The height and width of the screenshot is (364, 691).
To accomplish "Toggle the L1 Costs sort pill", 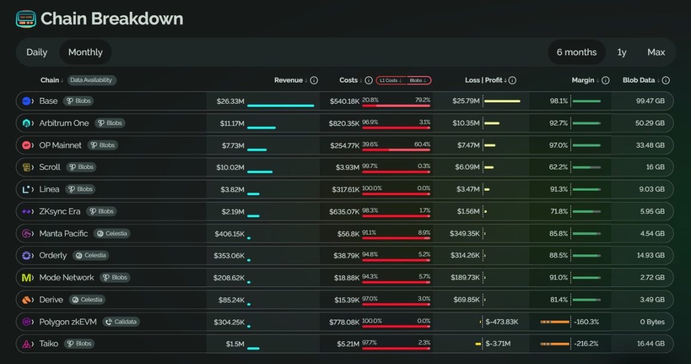I will pos(391,80).
